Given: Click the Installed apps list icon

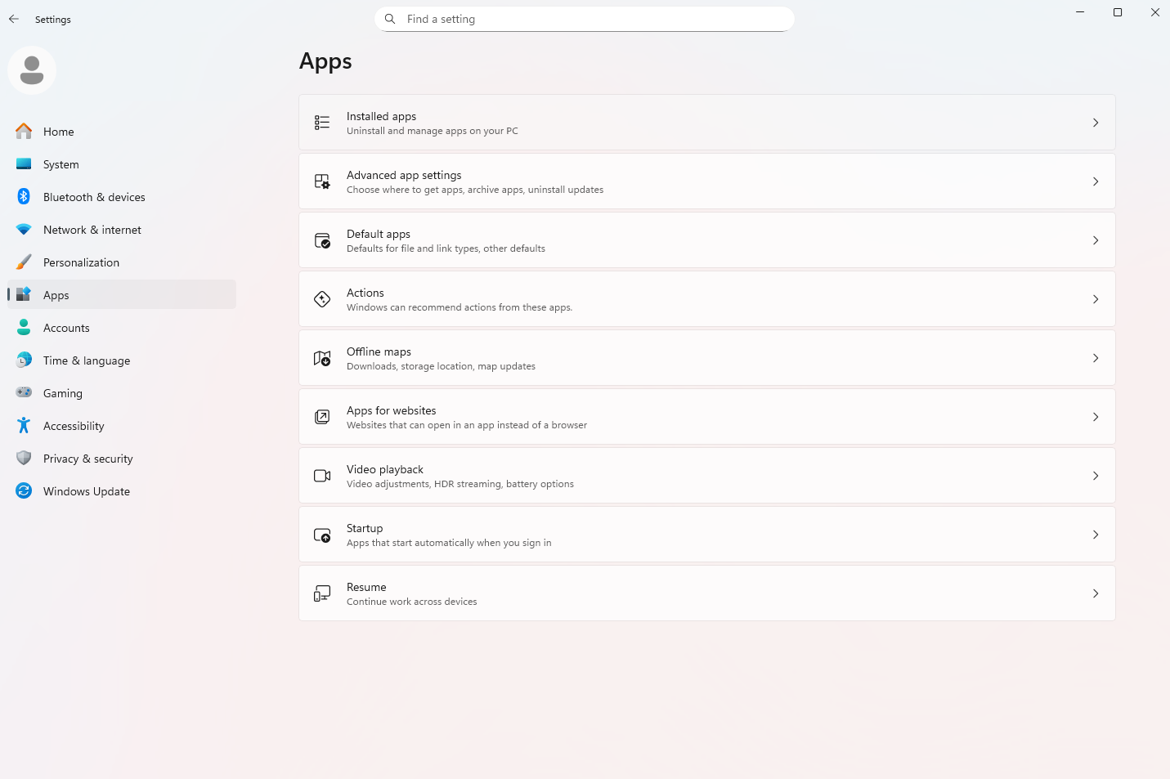Looking at the screenshot, I should coord(322,123).
